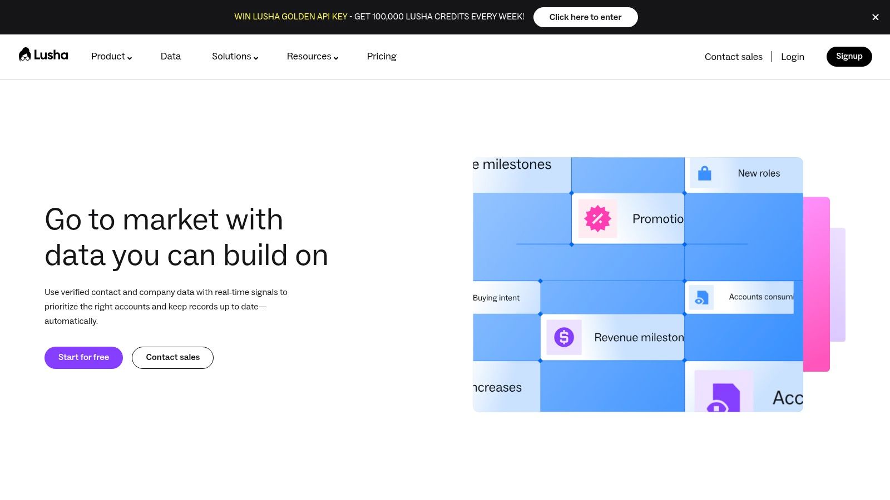The width and height of the screenshot is (890, 500).
Task: Click the hero Contact sales button
Action: [172, 357]
